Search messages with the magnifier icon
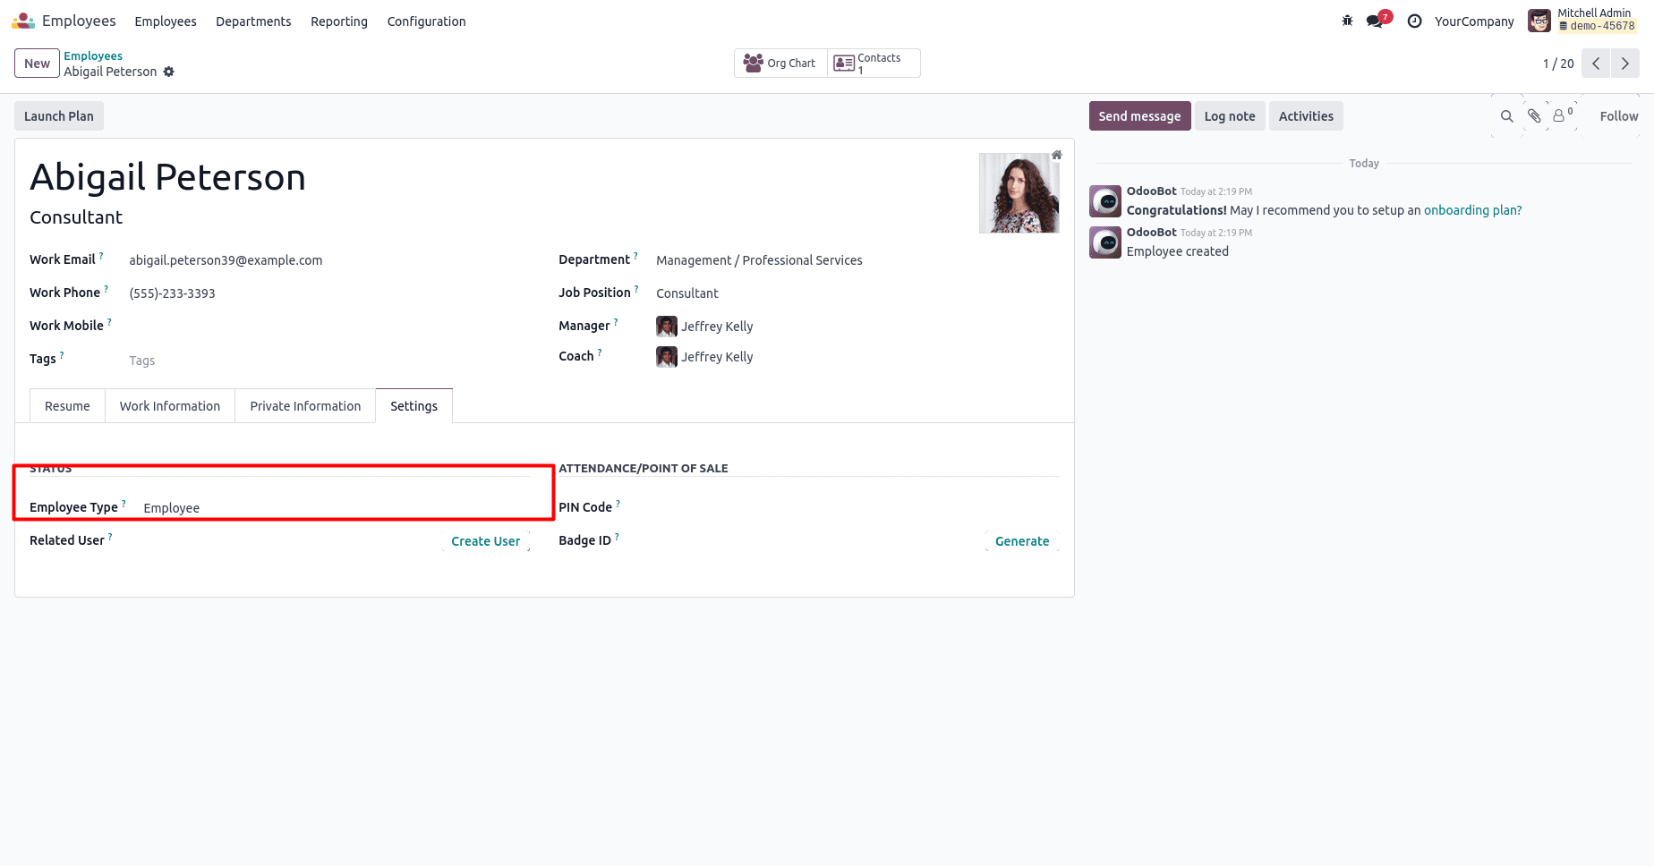 coord(1506,116)
